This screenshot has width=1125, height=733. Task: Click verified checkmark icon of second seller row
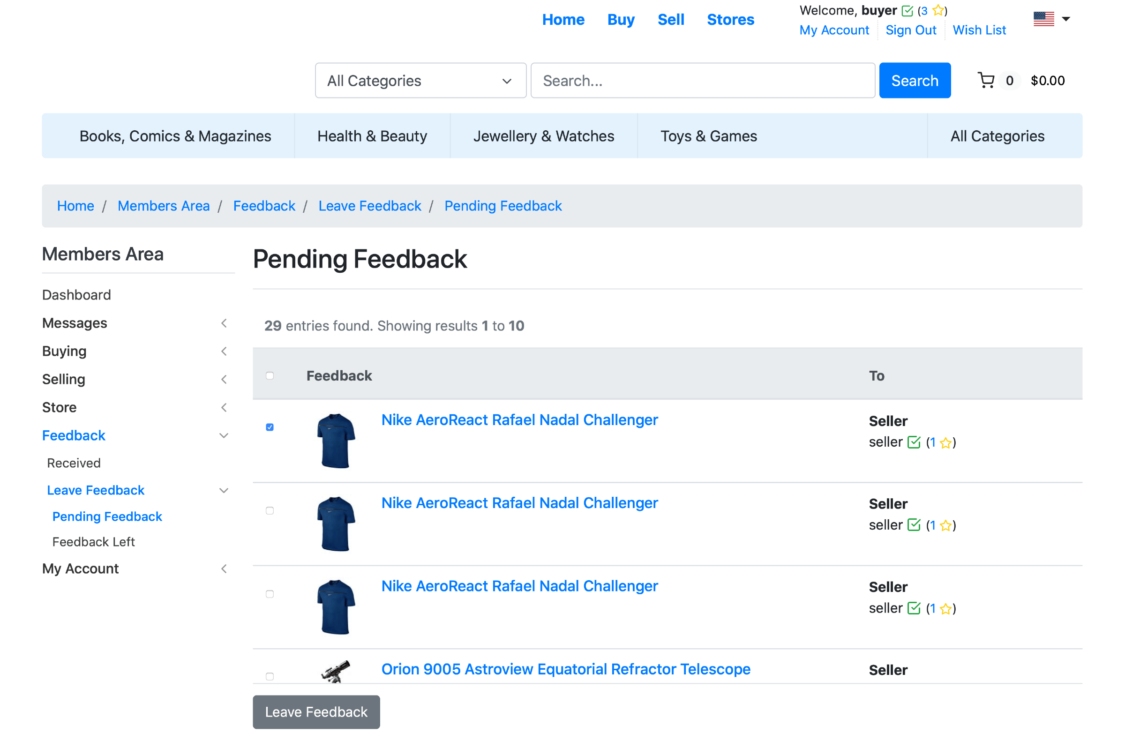coord(914,525)
